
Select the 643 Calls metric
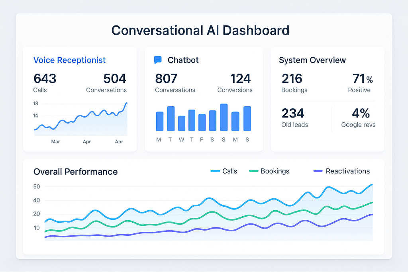(x=45, y=83)
